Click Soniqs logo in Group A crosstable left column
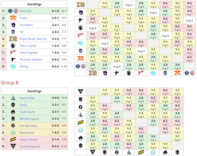197x156 pixels. [x=80, y=43]
